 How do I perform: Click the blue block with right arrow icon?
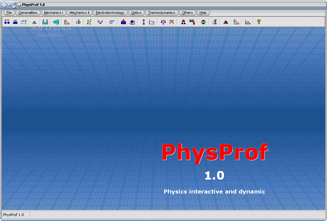[x=15, y=22]
